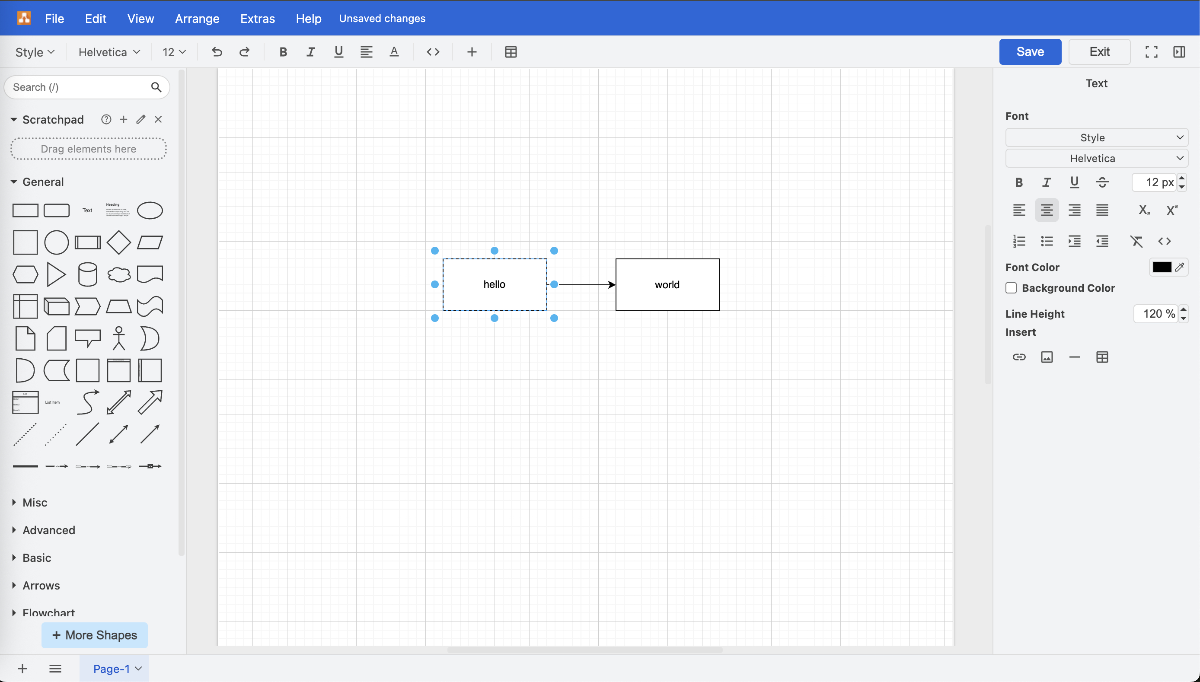The width and height of the screenshot is (1200, 682).
Task: Enable the Background Color checkbox
Action: coord(1011,288)
